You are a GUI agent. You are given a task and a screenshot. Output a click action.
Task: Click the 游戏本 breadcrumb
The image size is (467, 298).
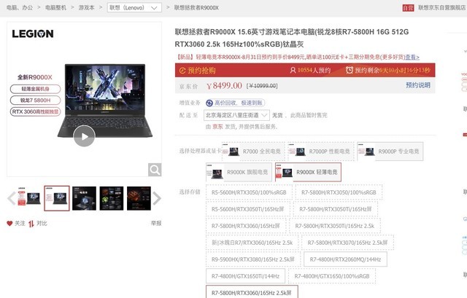point(86,8)
